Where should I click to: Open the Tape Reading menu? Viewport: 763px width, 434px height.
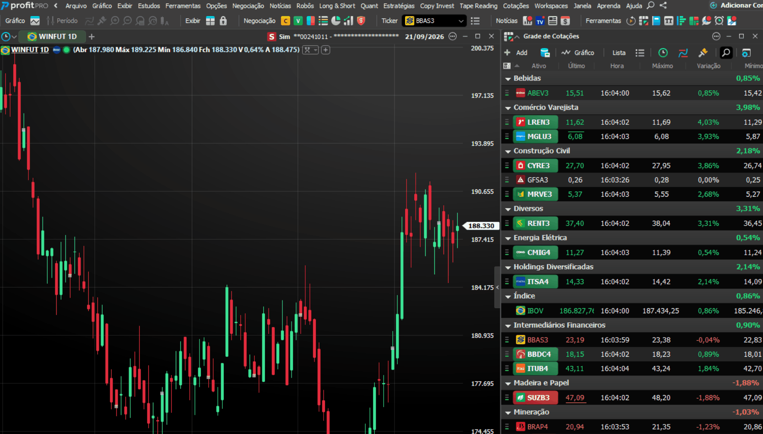[x=478, y=6]
